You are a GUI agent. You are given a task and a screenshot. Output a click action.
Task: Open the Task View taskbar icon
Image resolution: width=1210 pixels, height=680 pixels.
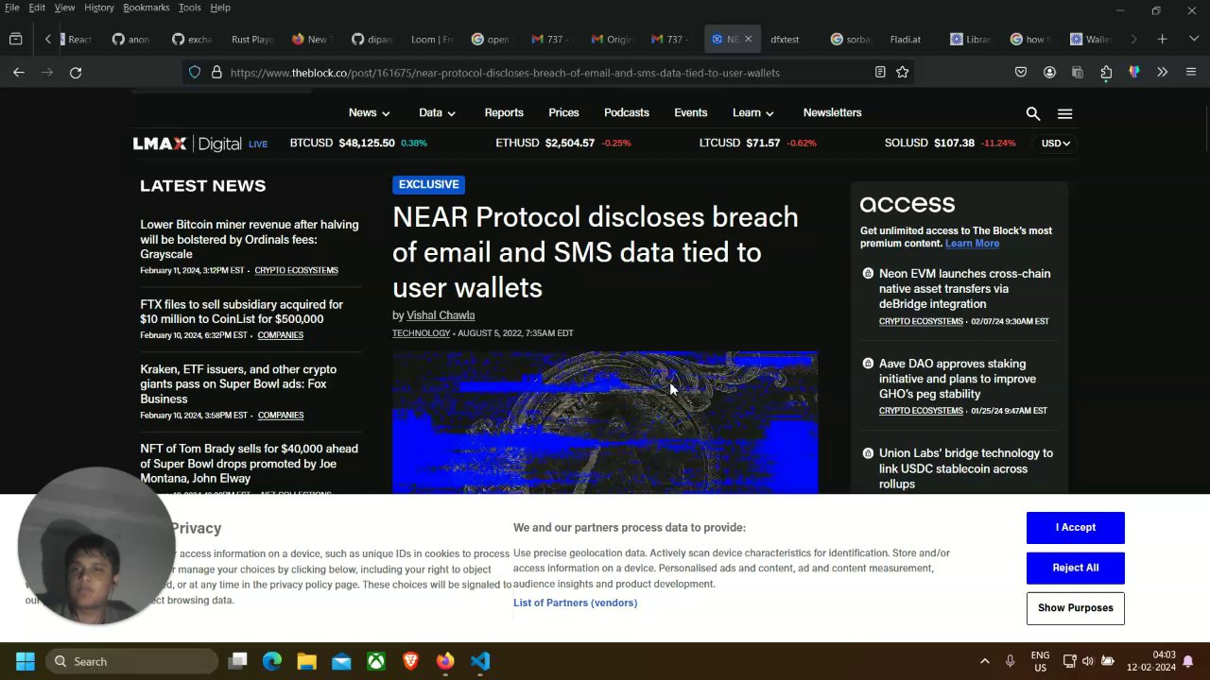tap(237, 661)
